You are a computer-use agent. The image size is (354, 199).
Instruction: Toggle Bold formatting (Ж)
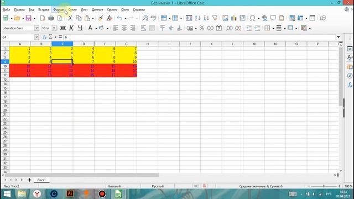63,28
